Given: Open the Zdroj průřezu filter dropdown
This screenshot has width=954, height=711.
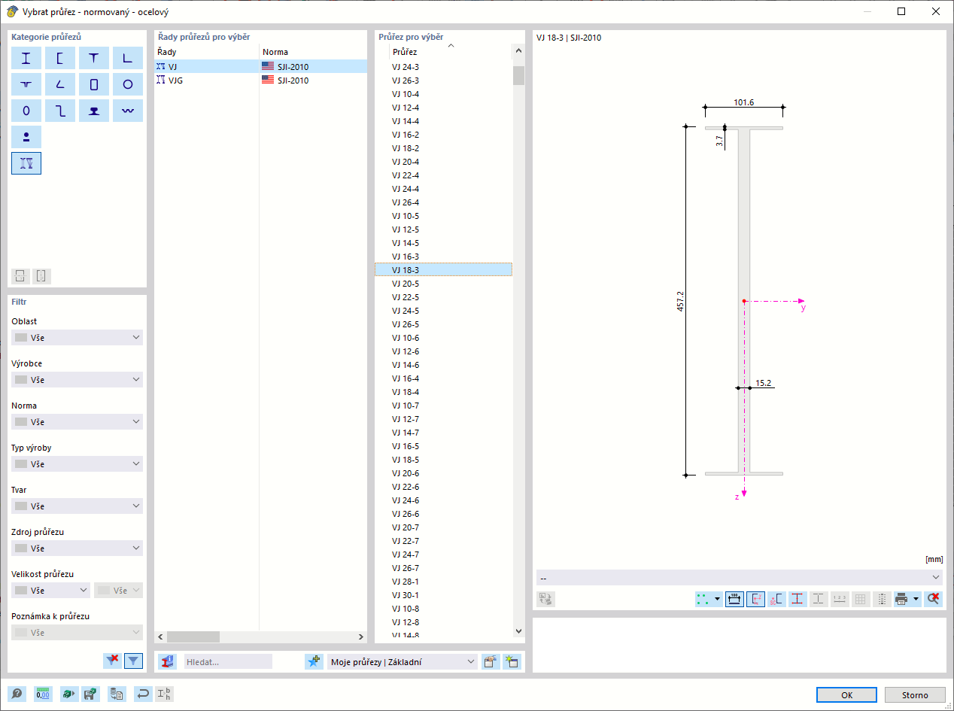Looking at the screenshot, I should (x=77, y=548).
